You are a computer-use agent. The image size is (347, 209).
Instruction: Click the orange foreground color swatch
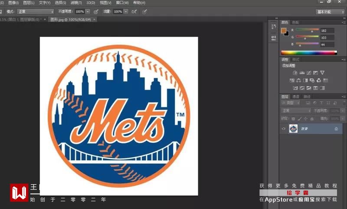click(284, 30)
